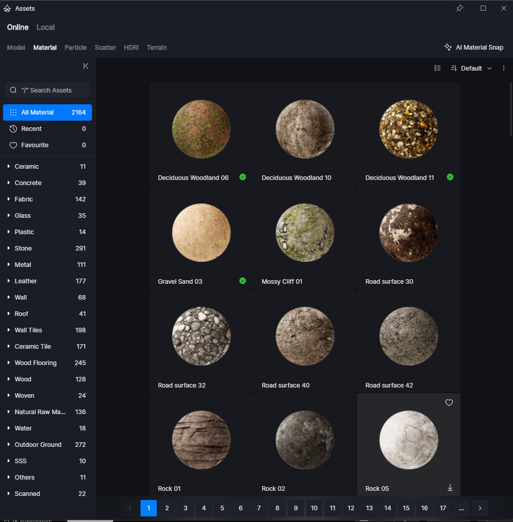
Task: Expand the Stone category arrow
Action: pyautogui.click(x=9, y=248)
